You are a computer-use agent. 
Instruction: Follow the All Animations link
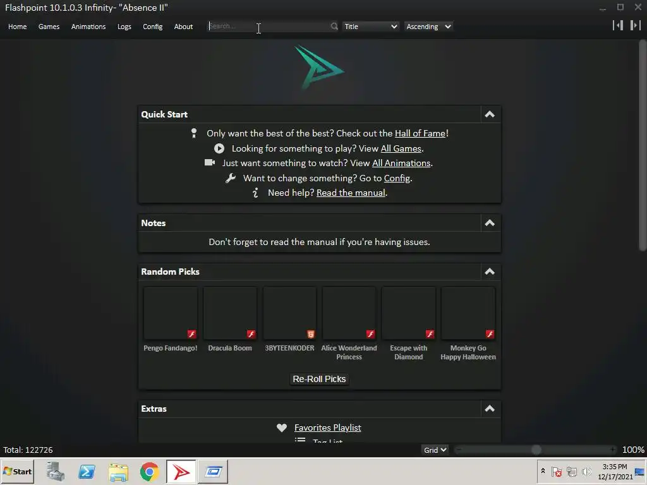[x=401, y=163]
